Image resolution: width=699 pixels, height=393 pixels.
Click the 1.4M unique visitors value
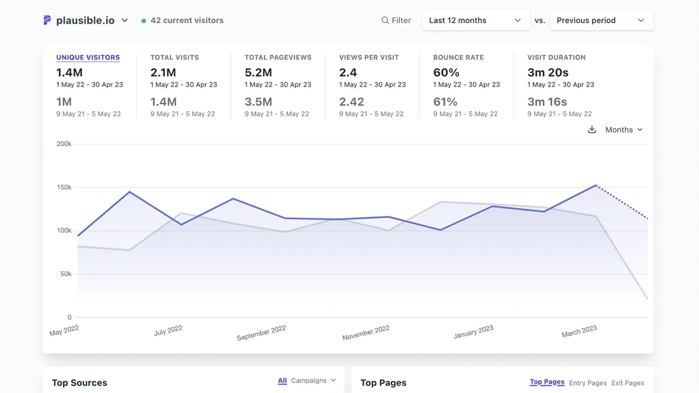70,73
